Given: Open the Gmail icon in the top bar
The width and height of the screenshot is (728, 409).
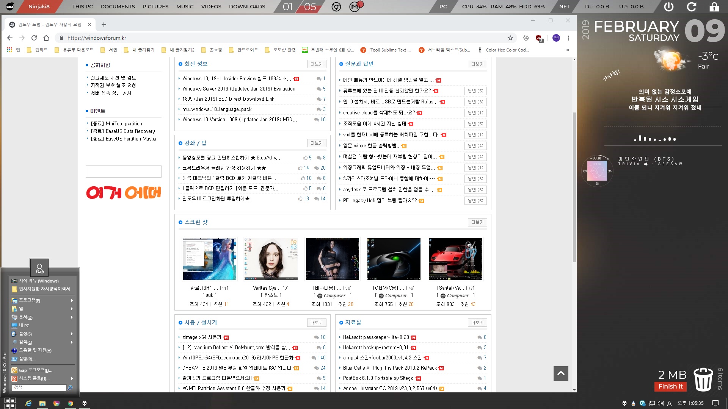Looking at the screenshot, I should click(x=355, y=6).
